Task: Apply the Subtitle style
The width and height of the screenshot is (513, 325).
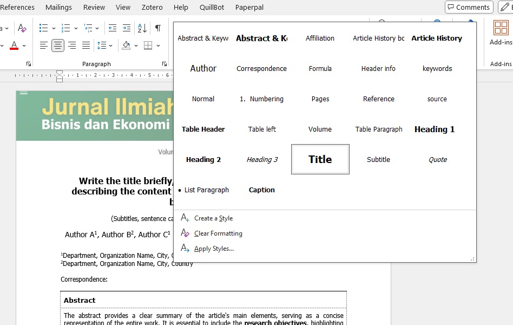Action: [x=379, y=160]
